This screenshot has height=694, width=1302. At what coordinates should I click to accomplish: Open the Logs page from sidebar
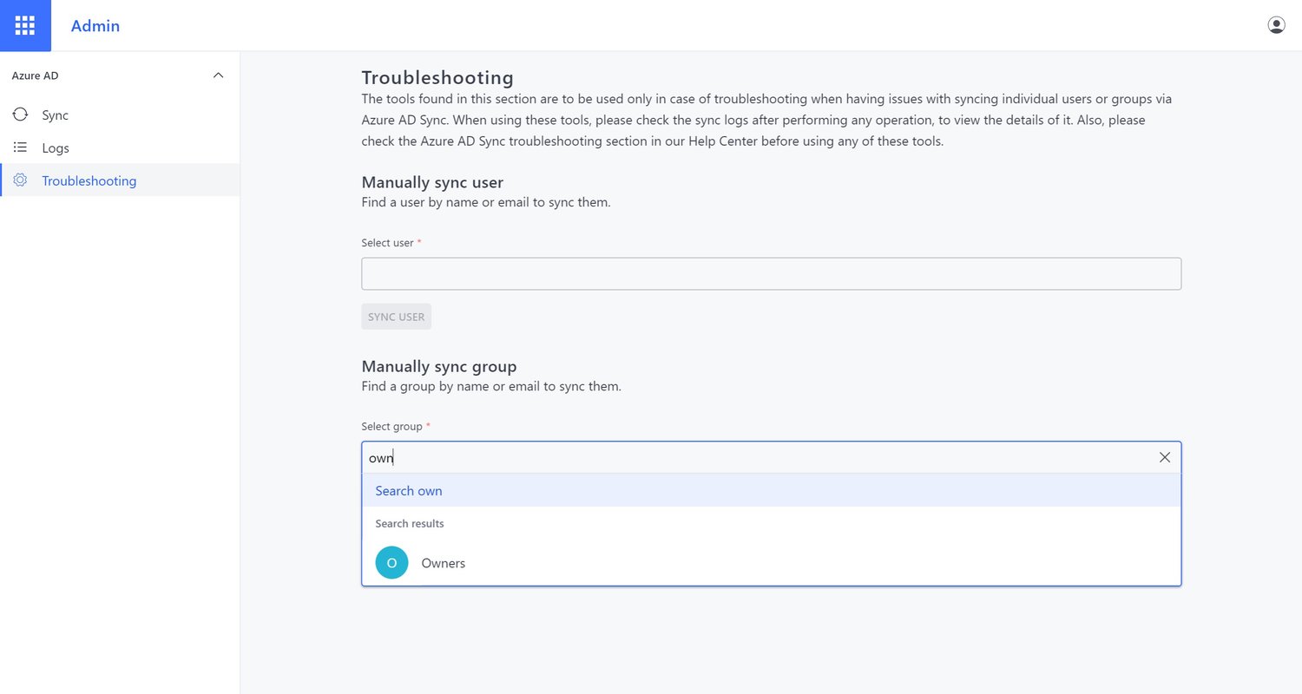pyautogui.click(x=55, y=147)
